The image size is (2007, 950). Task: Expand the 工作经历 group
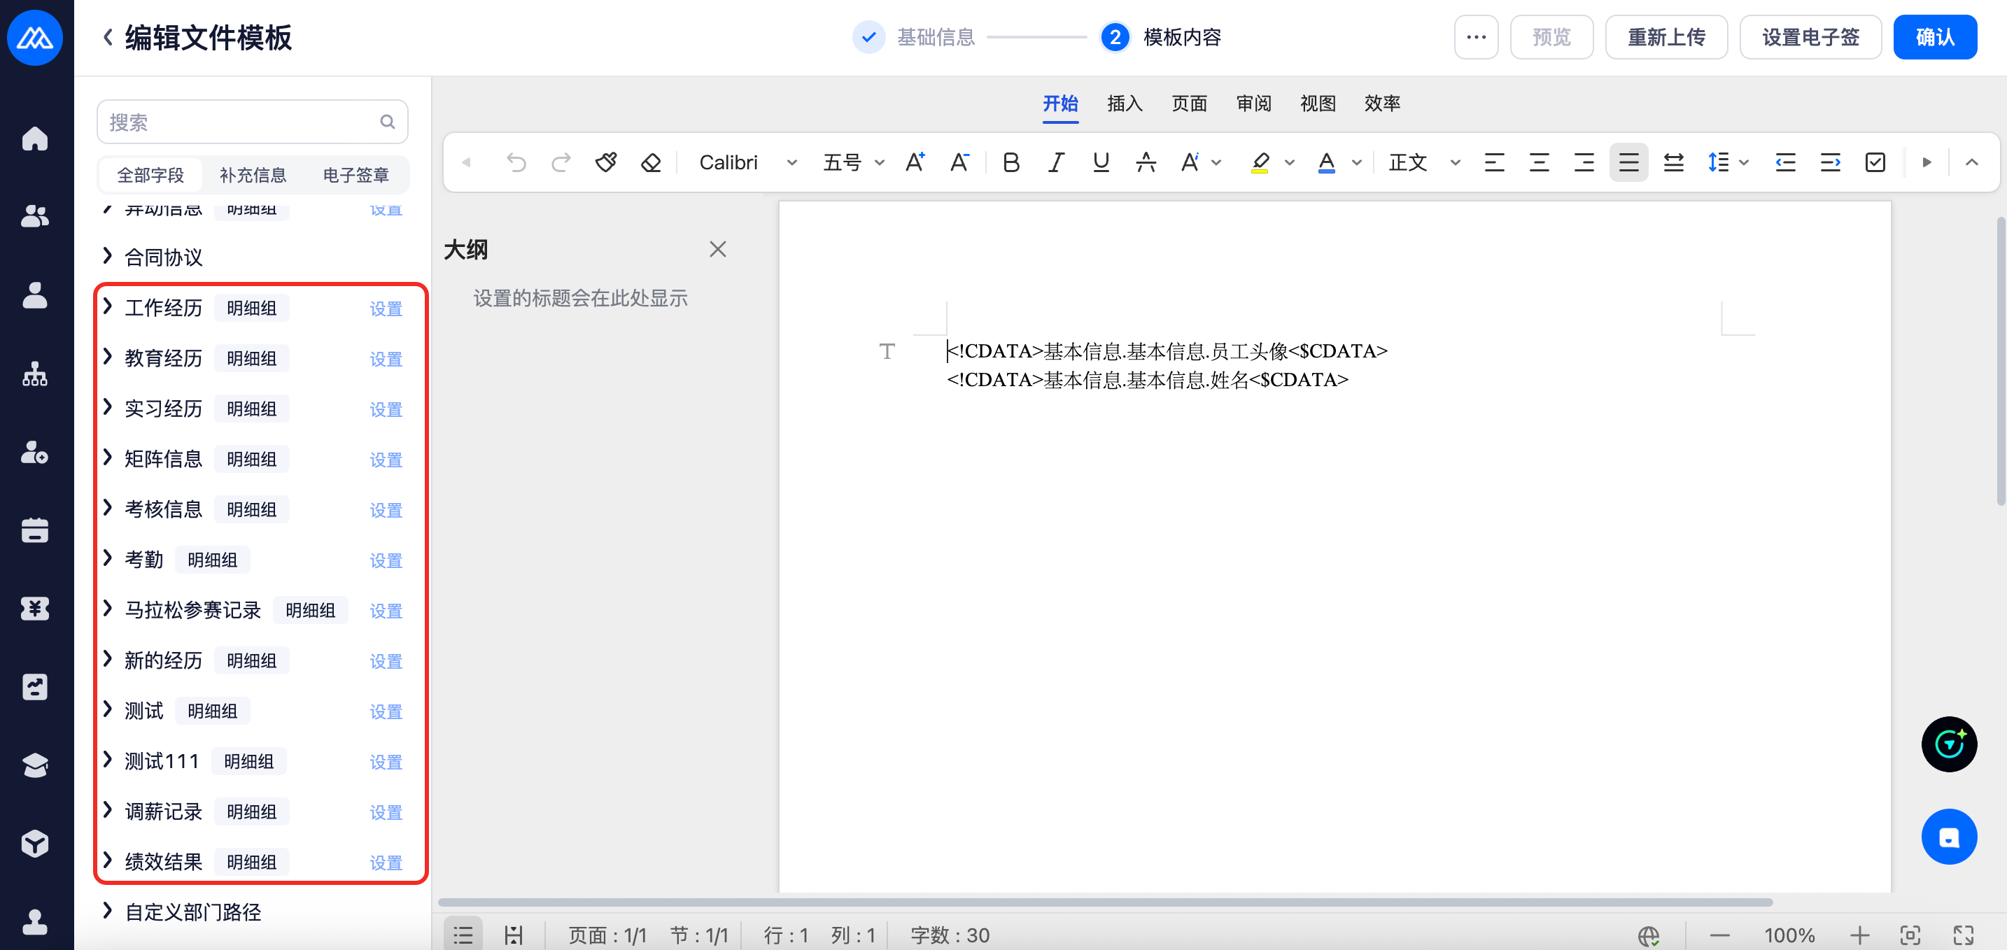tap(108, 307)
